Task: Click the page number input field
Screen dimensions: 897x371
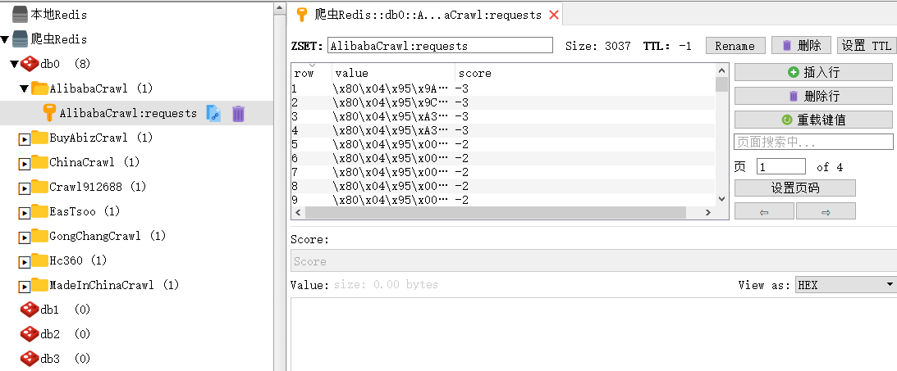Action: pyautogui.click(x=780, y=167)
